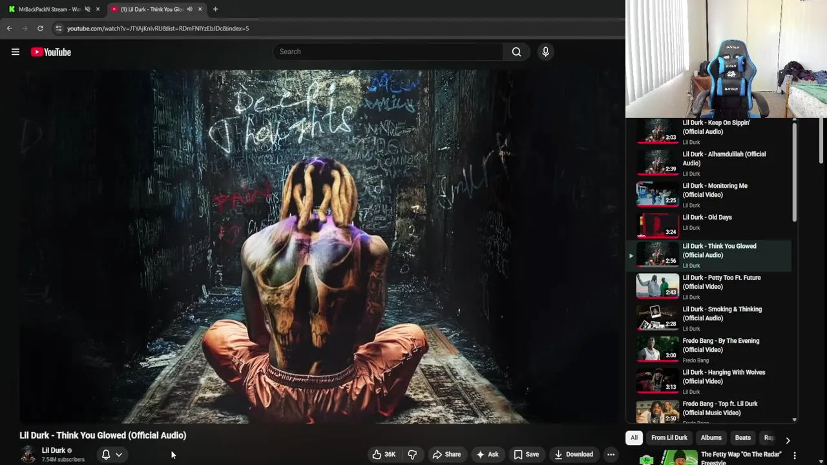Open the YouTube hamburger guide menu
827x465 pixels.
[16, 52]
